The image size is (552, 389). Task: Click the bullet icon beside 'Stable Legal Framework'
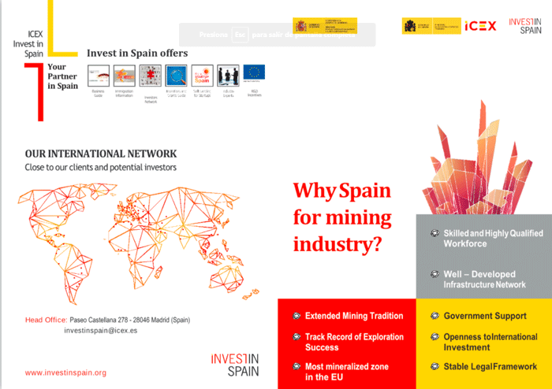click(x=435, y=366)
